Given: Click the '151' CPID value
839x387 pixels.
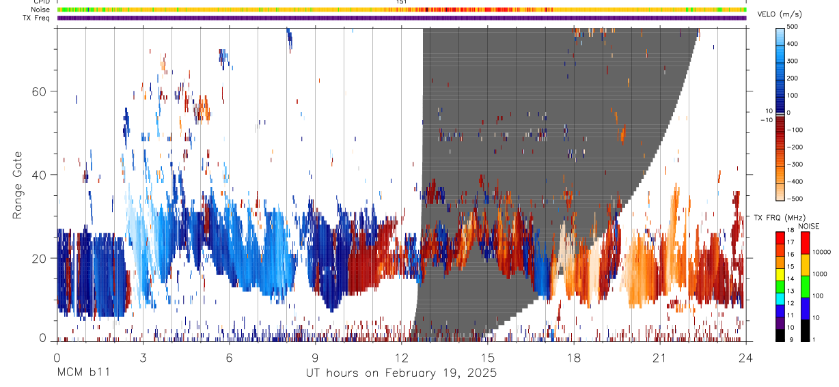Looking at the screenshot, I should click(402, 2).
